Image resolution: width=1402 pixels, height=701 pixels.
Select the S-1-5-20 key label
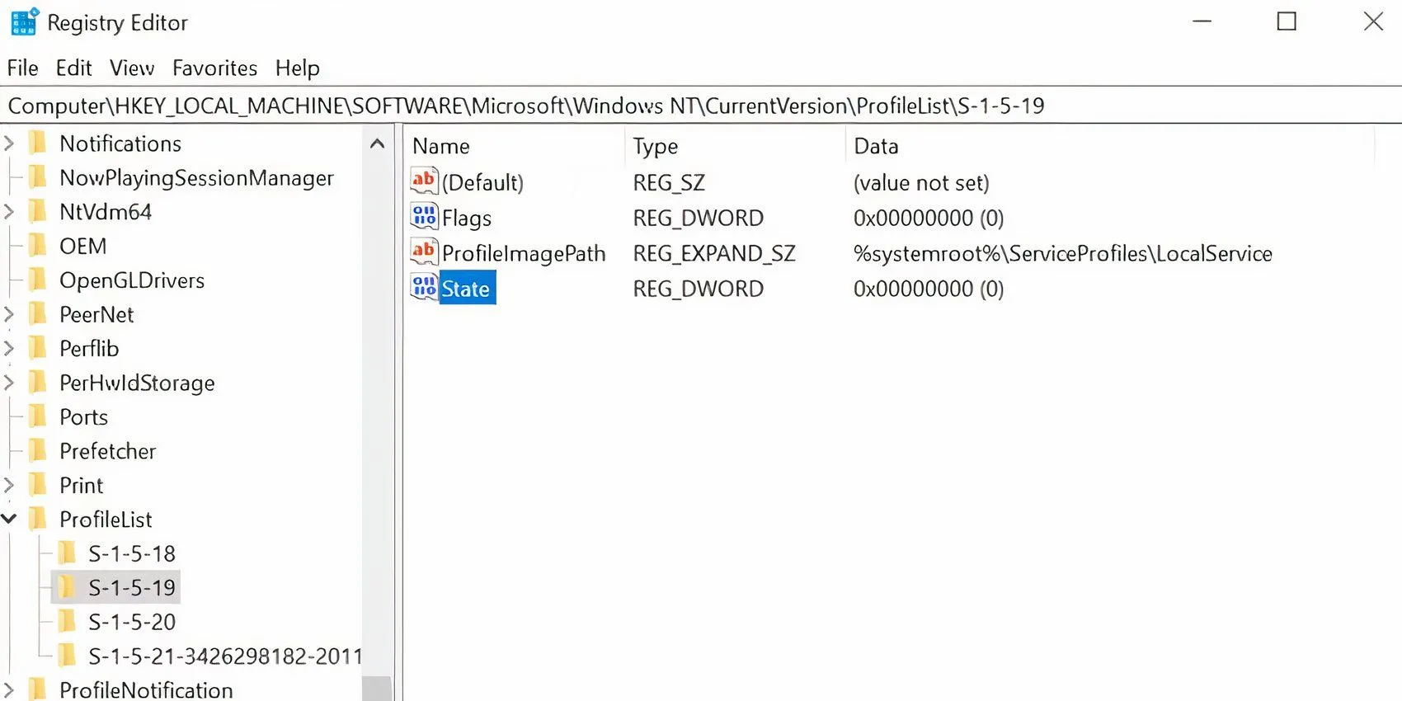coord(132,622)
